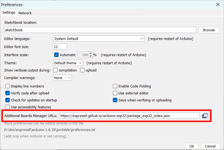Increase interface scale with the up arrow
Viewport: 224px width, 150px height.
click(91, 54)
